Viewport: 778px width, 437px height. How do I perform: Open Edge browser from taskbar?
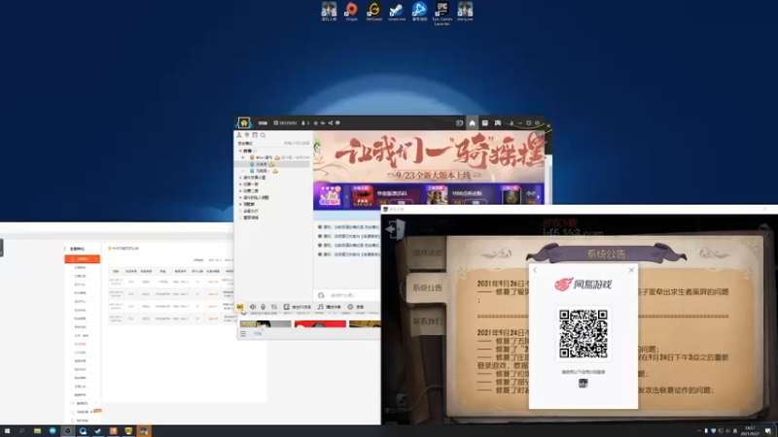pos(53,431)
